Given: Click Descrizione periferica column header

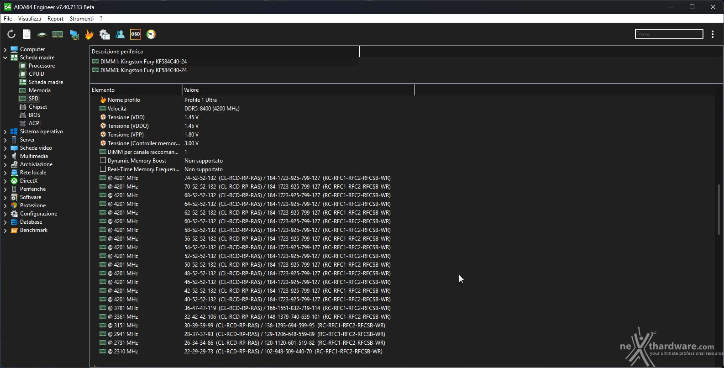Looking at the screenshot, I should click(x=225, y=52).
